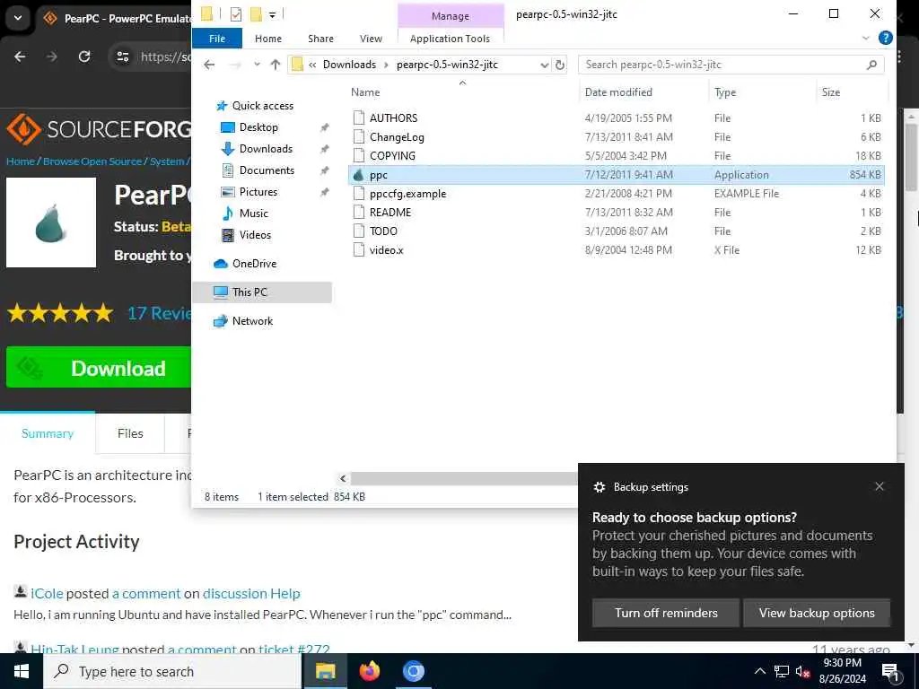Click the muted volume tray icon

point(803,671)
